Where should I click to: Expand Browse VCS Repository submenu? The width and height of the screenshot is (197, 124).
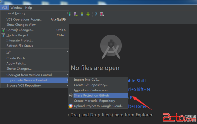pos(34,85)
